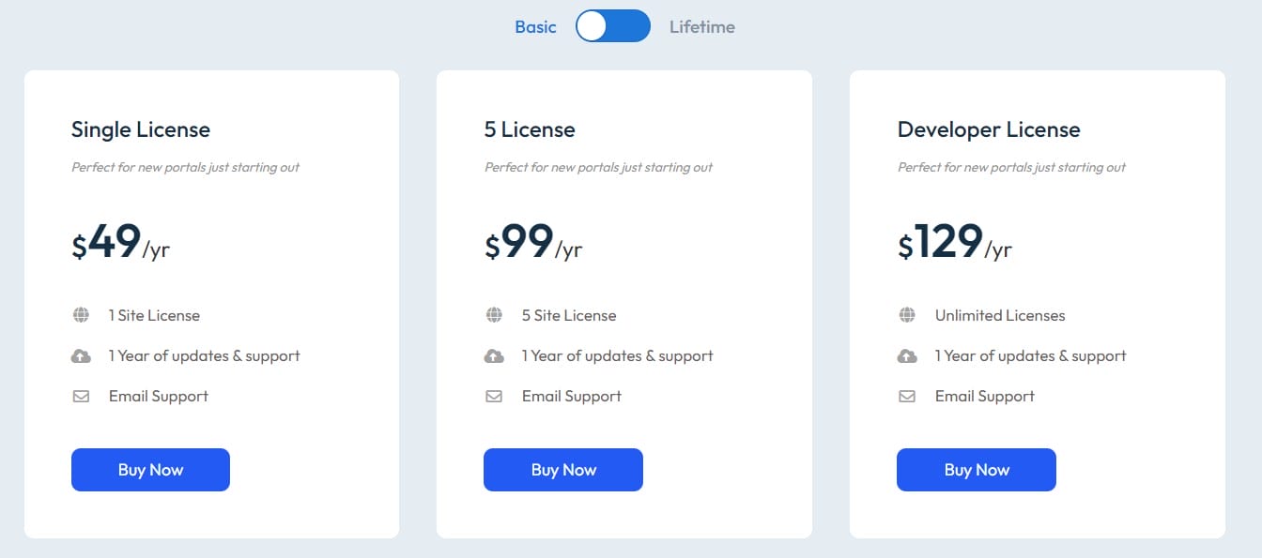This screenshot has height=558, width=1262.
Task: Toggle the Basic/Lifetime pricing switch
Action: pos(613,26)
